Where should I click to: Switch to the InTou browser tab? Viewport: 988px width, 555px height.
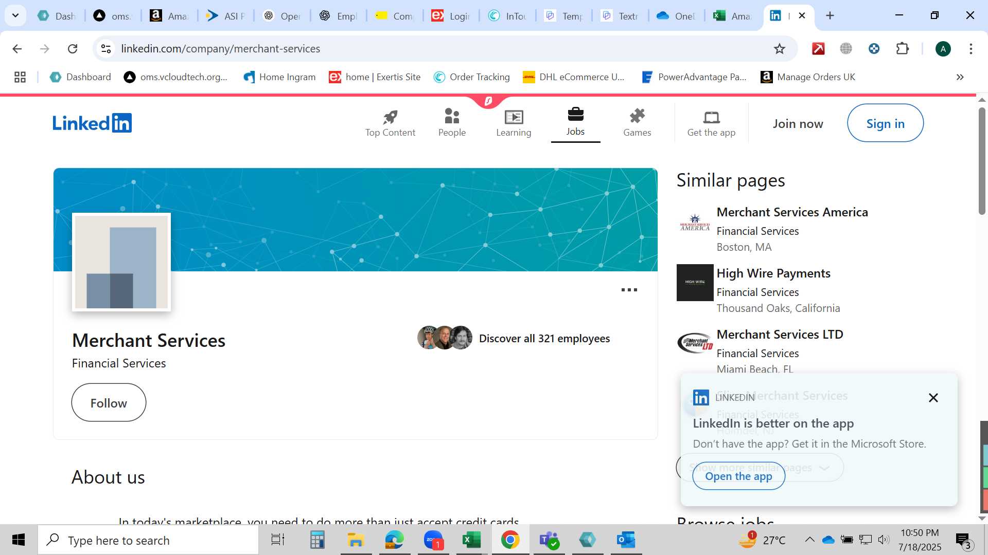coord(507,16)
